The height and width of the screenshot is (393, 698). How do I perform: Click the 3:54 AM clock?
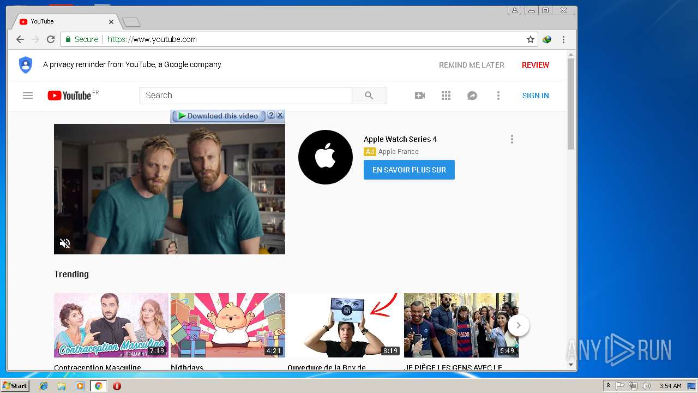click(x=670, y=386)
